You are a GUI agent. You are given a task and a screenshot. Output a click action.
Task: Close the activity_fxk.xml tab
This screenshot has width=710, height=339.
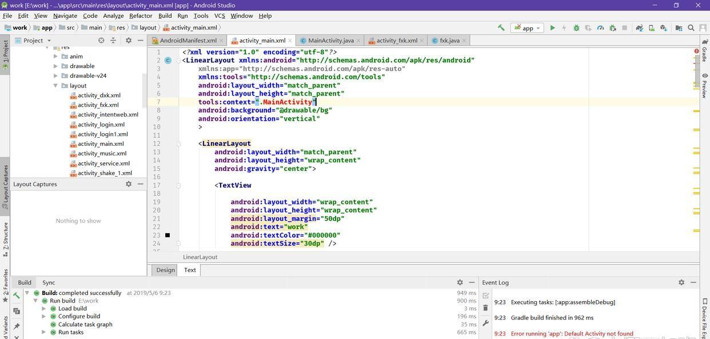[x=422, y=41]
